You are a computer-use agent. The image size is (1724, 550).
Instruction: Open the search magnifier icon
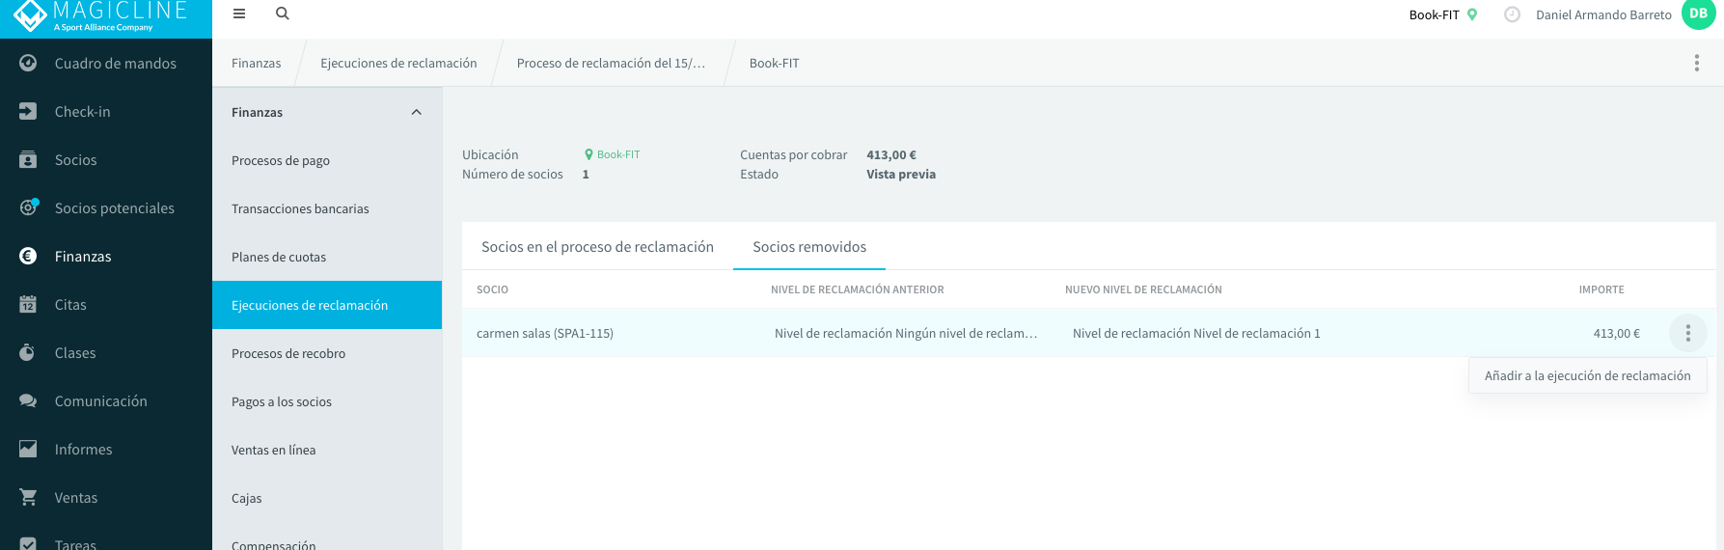pyautogui.click(x=283, y=14)
